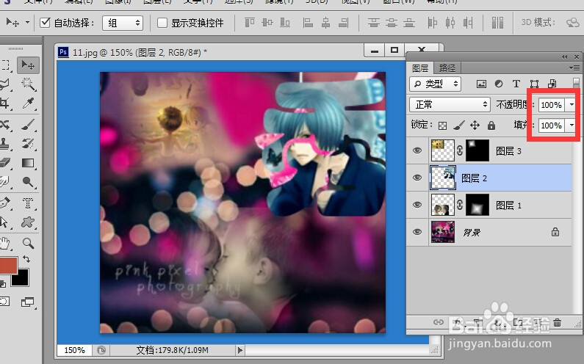The image size is (584, 364).
Task: Select the Horizontal Type tool
Action: (x=28, y=203)
